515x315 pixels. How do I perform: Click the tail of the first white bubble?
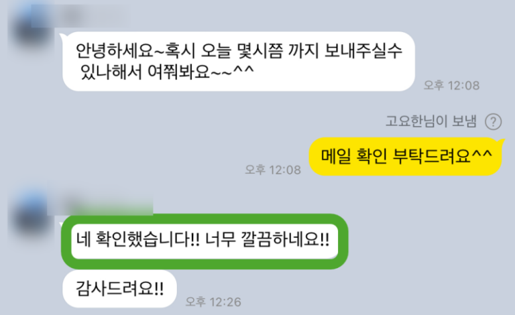coord(63,36)
